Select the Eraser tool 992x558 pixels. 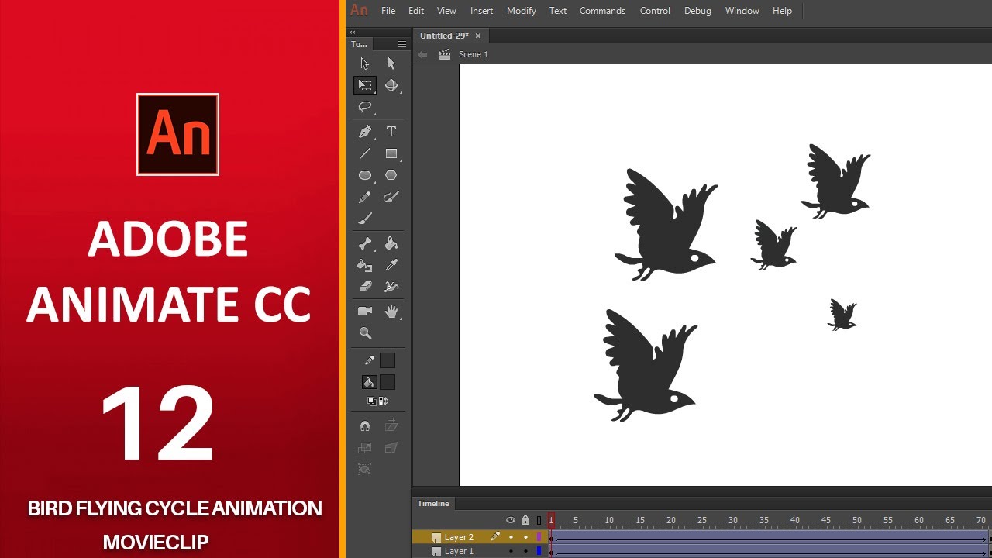pyautogui.click(x=365, y=287)
